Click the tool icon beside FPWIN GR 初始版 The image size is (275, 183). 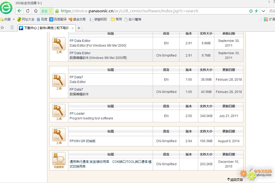tap(59, 135)
